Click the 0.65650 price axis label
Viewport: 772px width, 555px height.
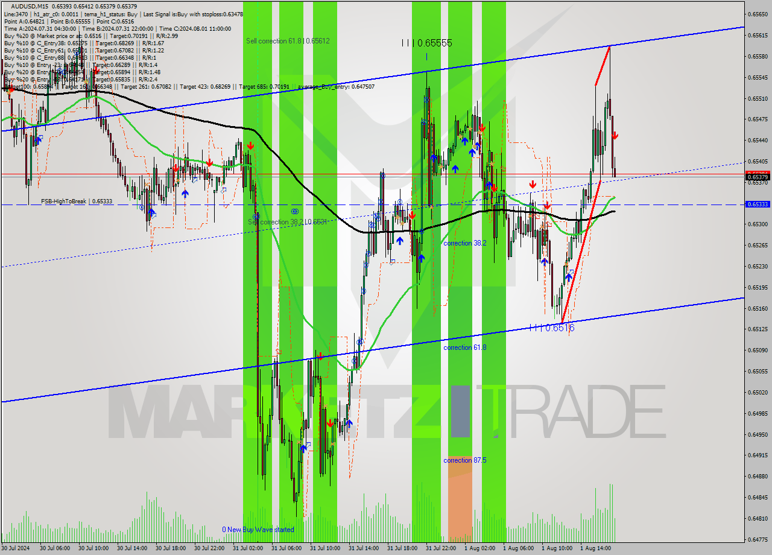click(x=758, y=14)
